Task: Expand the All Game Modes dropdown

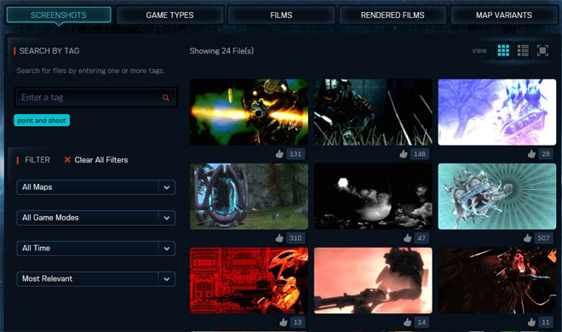Action: coord(95,218)
